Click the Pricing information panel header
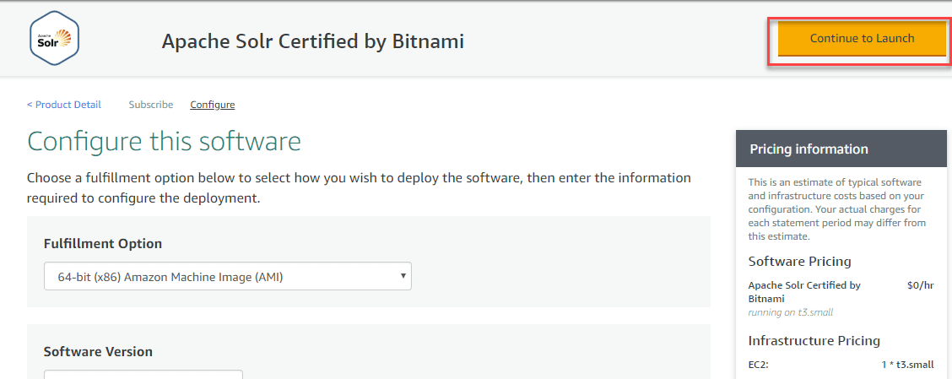The height and width of the screenshot is (379, 952). (x=841, y=149)
